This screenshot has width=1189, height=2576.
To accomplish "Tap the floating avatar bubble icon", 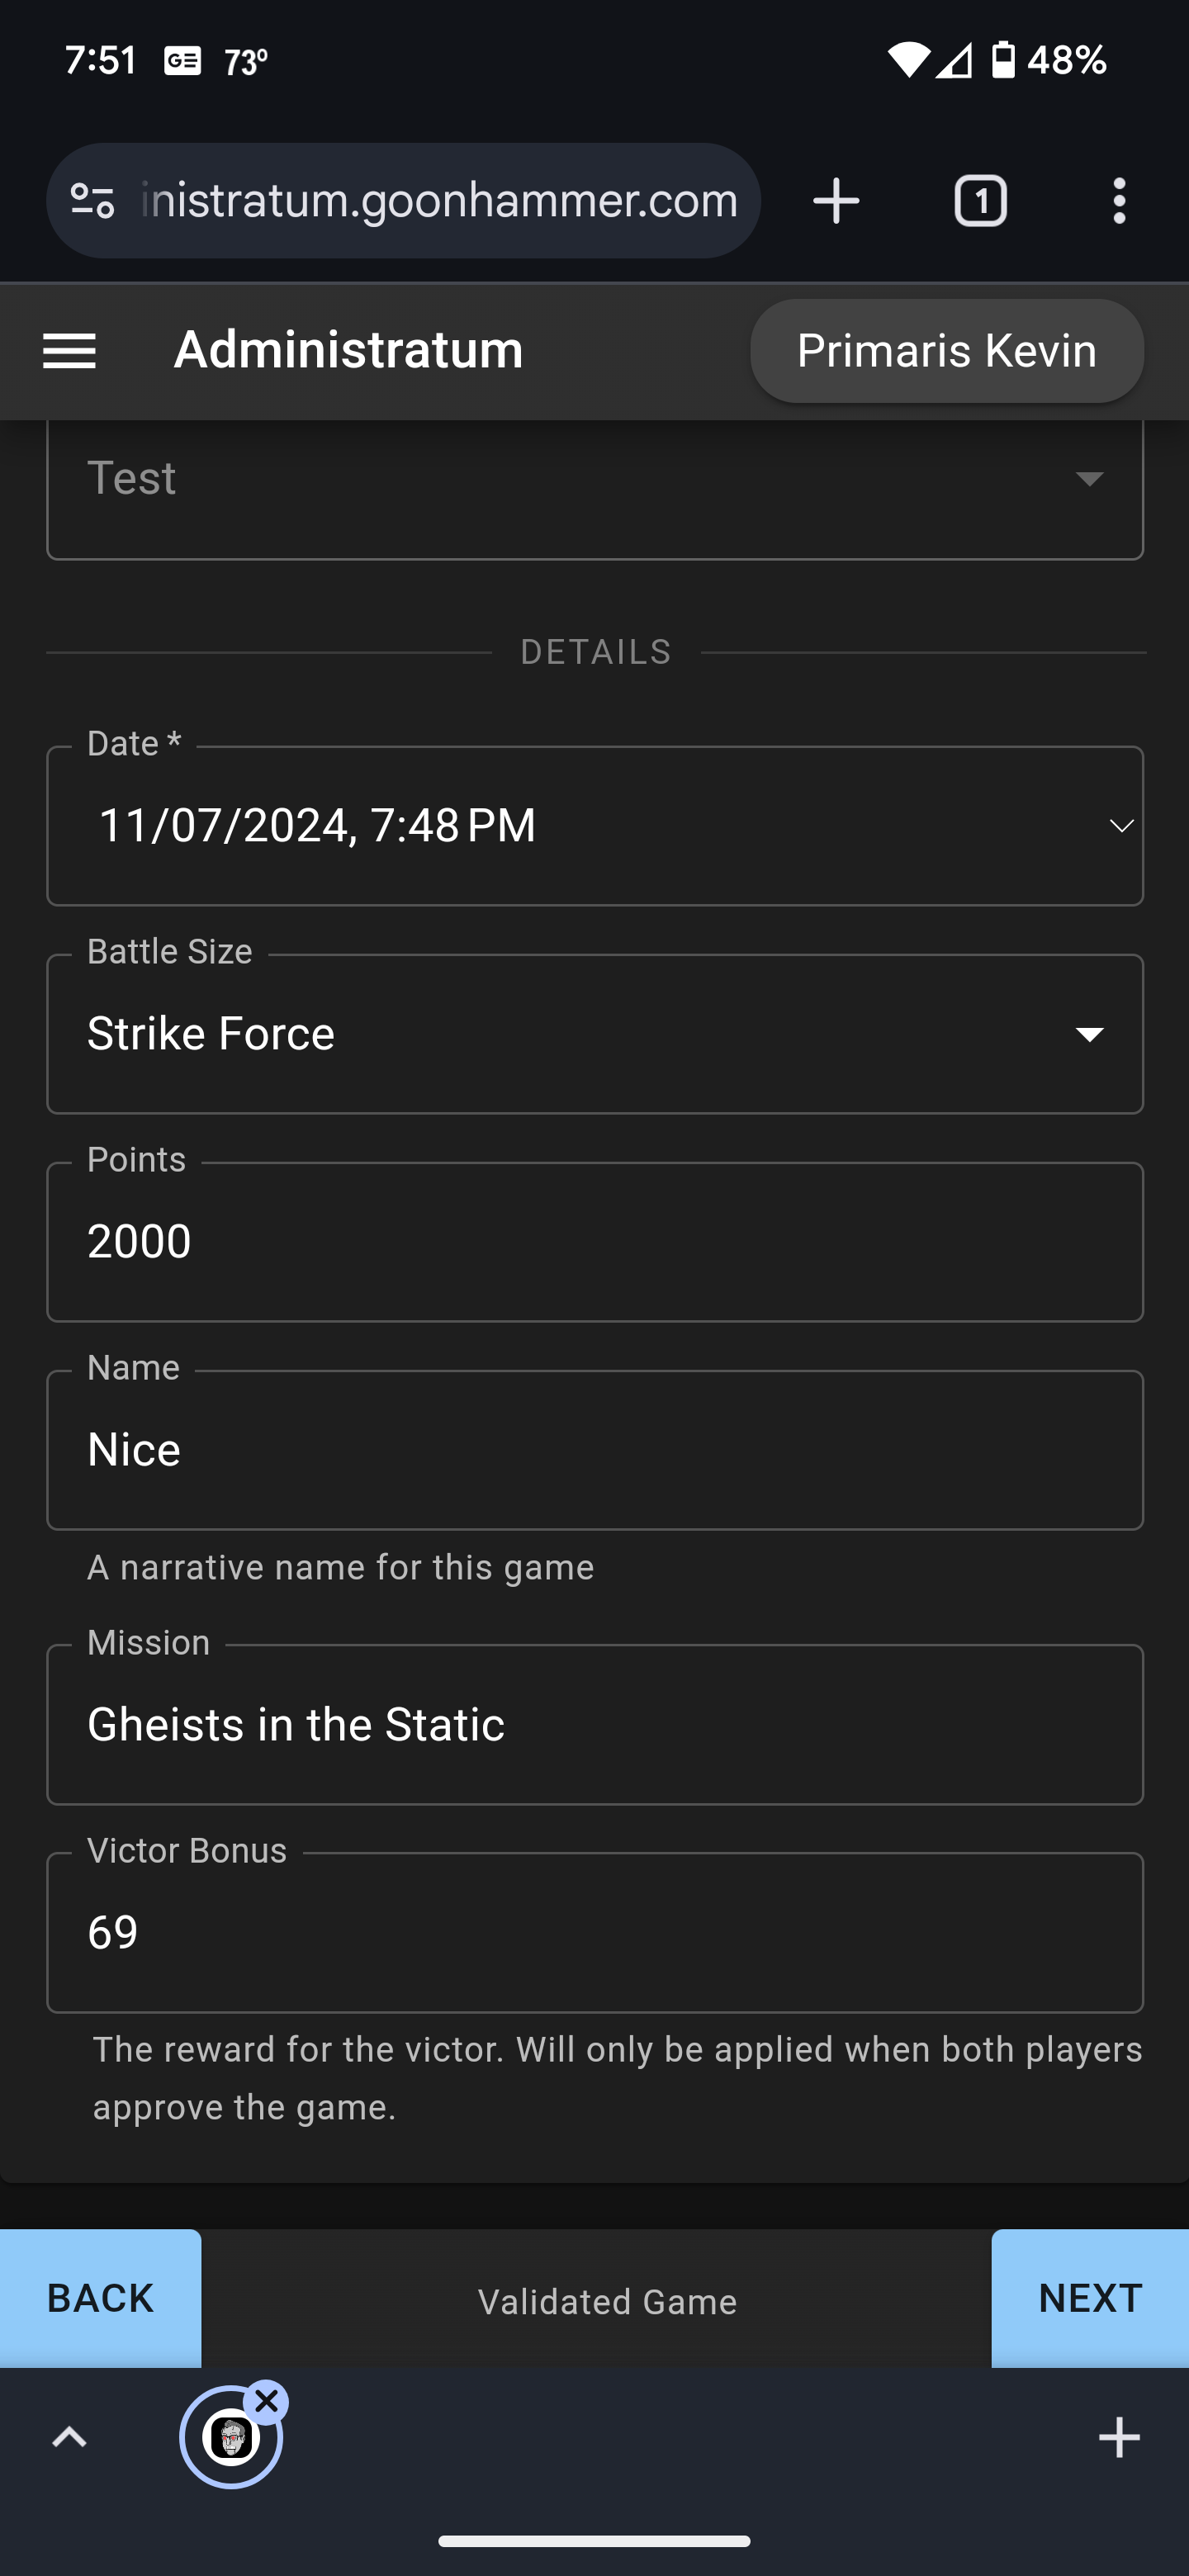I will pos(230,2439).
